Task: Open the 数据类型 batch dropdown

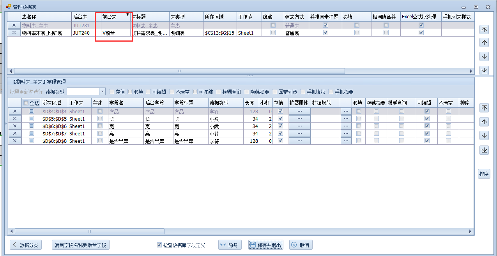Action: 103,92
